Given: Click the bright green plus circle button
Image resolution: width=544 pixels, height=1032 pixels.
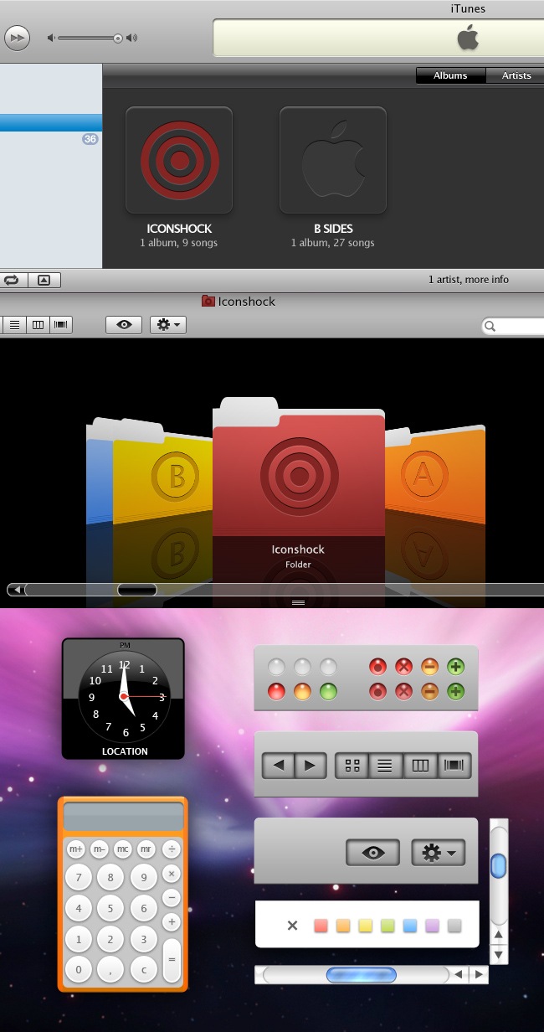Looking at the screenshot, I should coord(456,668).
